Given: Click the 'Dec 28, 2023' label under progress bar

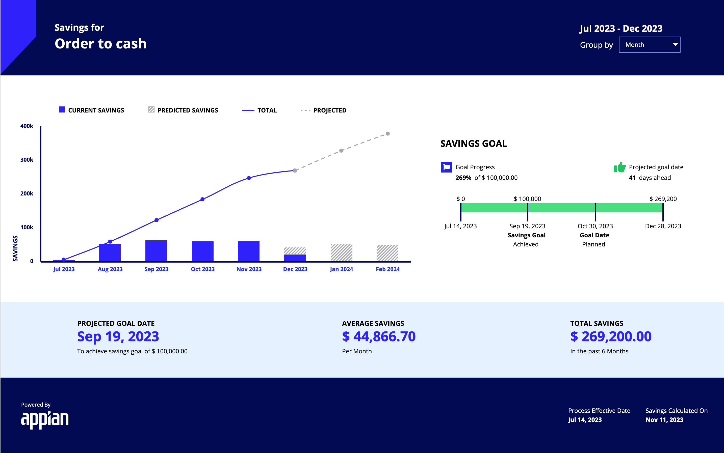Looking at the screenshot, I should tap(663, 226).
